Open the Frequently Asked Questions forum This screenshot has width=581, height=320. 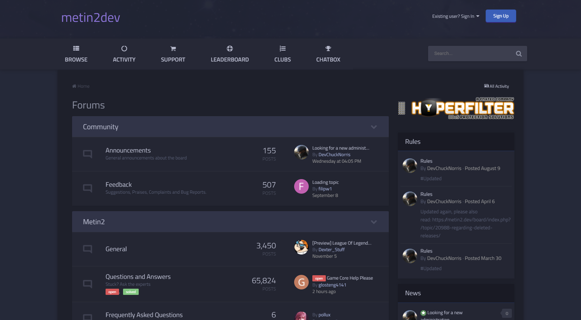[x=144, y=315]
